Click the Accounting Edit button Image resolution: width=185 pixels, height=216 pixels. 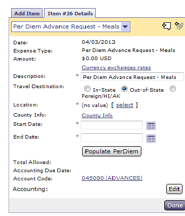pos(174,189)
